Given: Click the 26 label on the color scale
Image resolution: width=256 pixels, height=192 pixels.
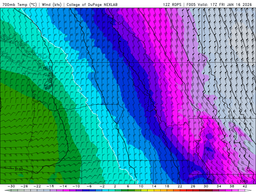Looking at the screenshot, I should coord(193,186).
